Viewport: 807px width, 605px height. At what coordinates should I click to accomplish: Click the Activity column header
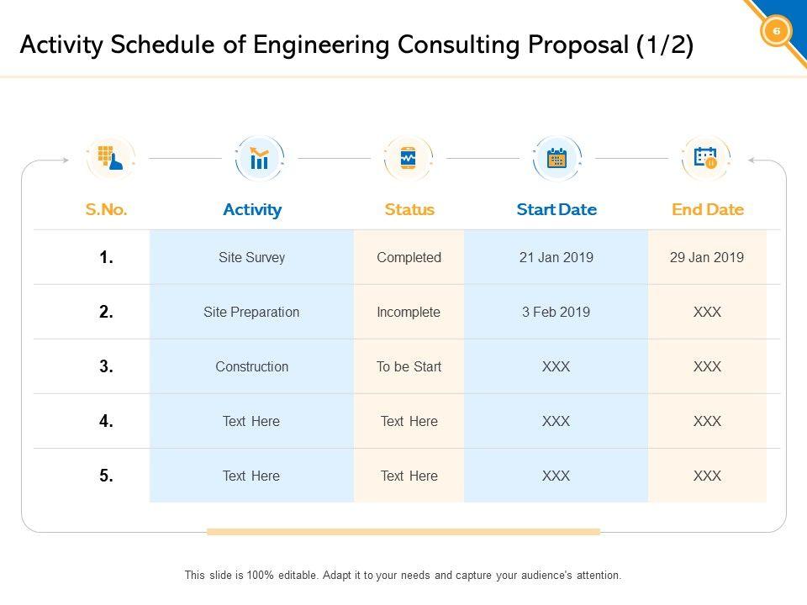(252, 210)
